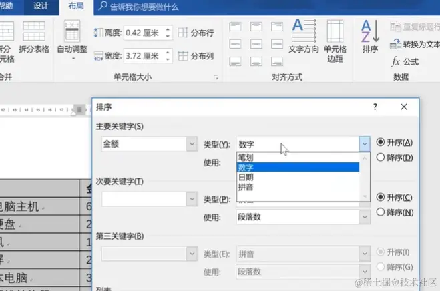Click Distribute Columns (分布列)
The width and height of the screenshot is (440, 291).
point(196,56)
